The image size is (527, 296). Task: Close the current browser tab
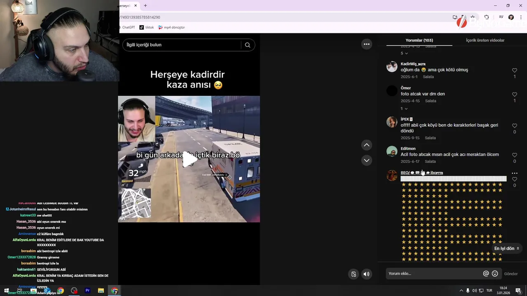[135, 5]
